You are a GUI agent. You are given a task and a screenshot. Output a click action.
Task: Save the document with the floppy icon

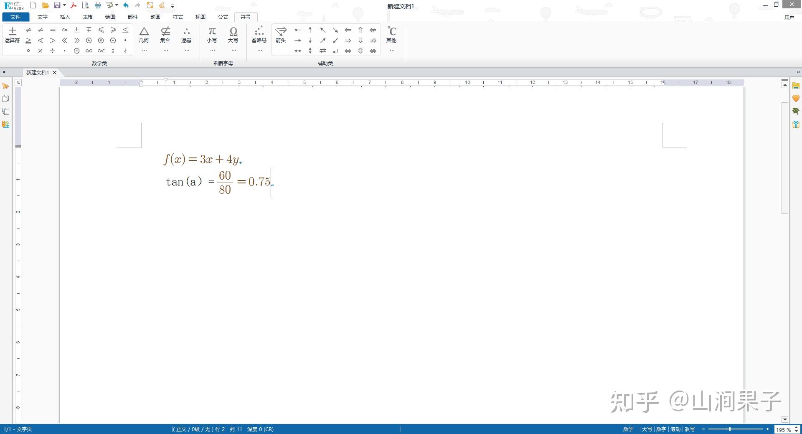57,5
